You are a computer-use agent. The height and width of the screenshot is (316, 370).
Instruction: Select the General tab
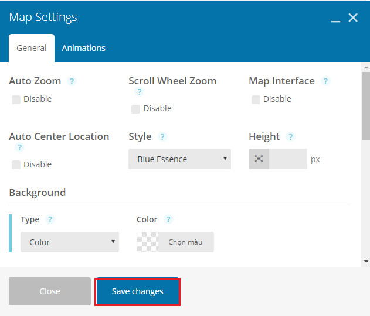pyautogui.click(x=32, y=48)
